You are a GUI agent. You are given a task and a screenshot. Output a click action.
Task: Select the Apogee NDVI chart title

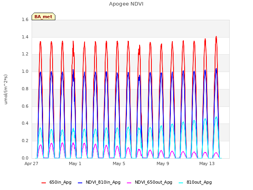pyautogui.click(x=126, y=4)
